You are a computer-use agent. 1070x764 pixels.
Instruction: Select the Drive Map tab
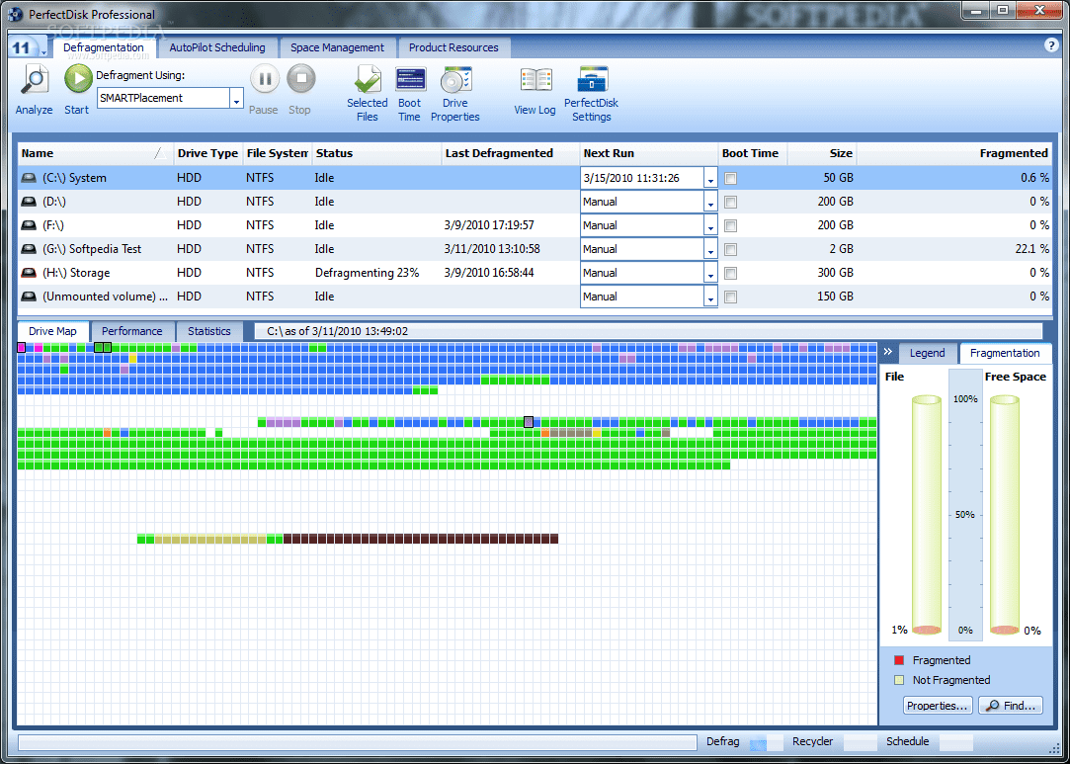coord(52,331)
